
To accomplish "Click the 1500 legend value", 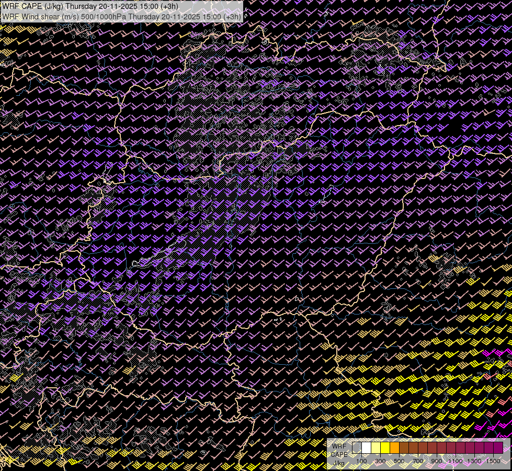I will 493,461.
